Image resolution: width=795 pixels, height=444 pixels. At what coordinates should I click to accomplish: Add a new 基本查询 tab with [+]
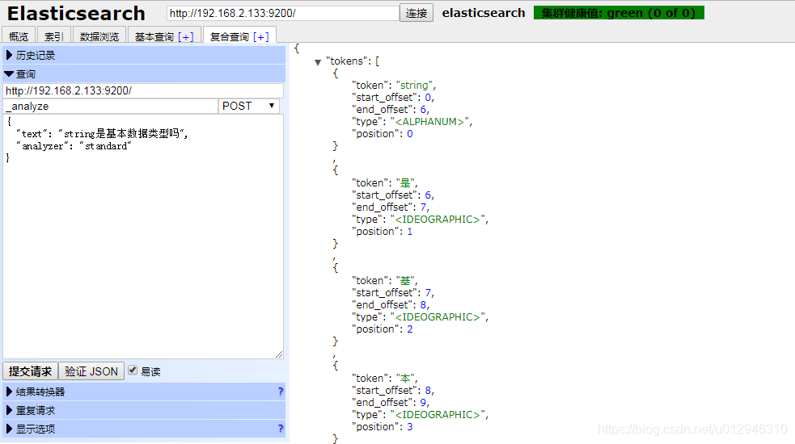(186, 37)
